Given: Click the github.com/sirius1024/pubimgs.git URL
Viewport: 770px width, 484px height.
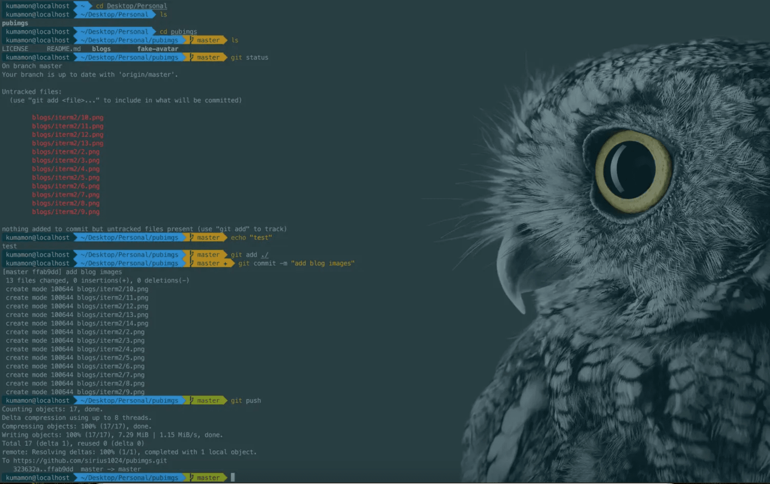Looking at the screenshot, I should (x=90, y=461).
